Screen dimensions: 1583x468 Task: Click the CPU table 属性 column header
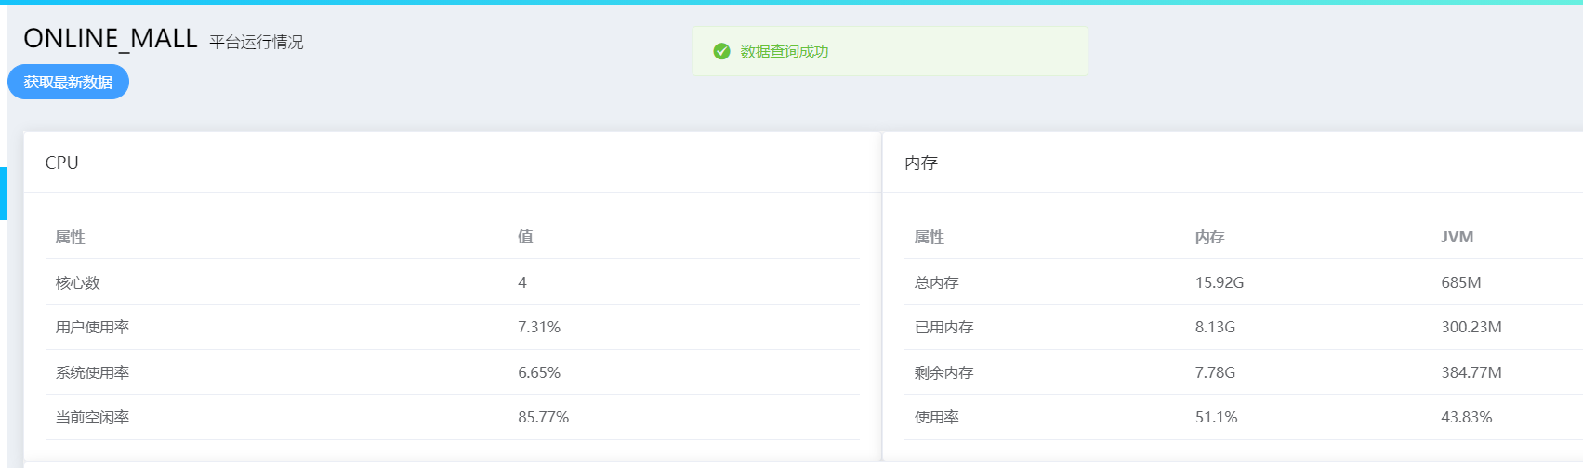[x=71, y=237]
